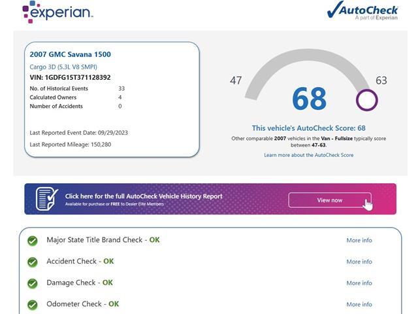Open More info for Major State Title Brand Check
The width and height of the screenshot is (418, 314).
coord(359,240)
